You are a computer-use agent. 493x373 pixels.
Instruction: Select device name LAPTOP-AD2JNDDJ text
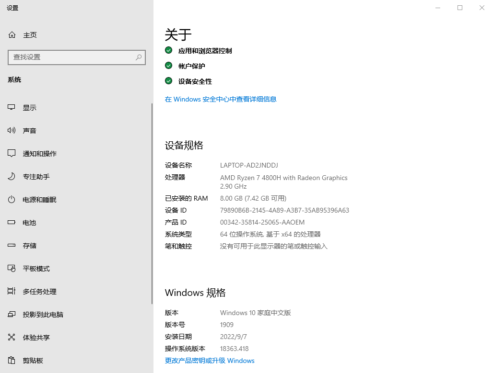click(x=249, y=165)
